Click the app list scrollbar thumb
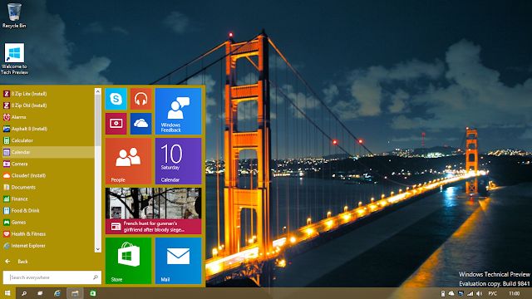Viewport: 532px width, 299px height. 98,120
